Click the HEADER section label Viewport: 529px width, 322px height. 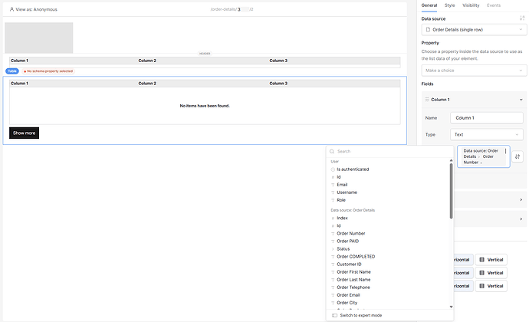click(x=205, y=54)
